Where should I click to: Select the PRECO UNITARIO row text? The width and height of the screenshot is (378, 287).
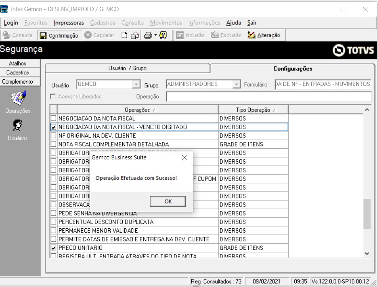81,248
